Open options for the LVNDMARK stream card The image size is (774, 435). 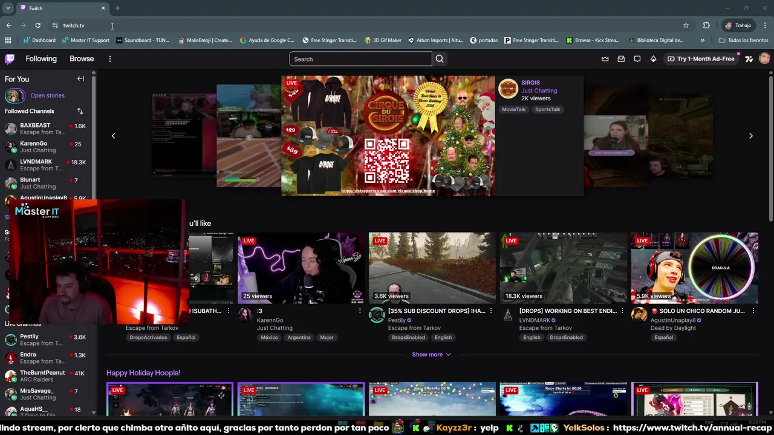point(622,311)
